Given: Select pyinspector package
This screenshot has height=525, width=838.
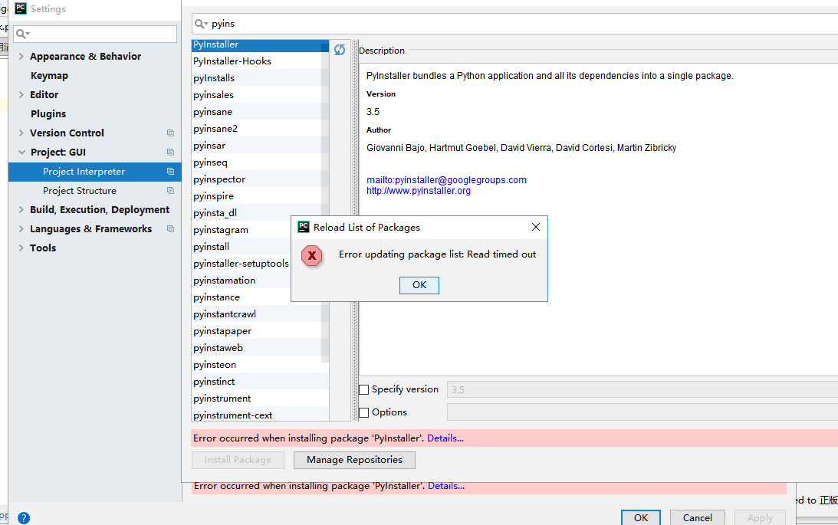Looking at the screenshot, I should [260, 179].
